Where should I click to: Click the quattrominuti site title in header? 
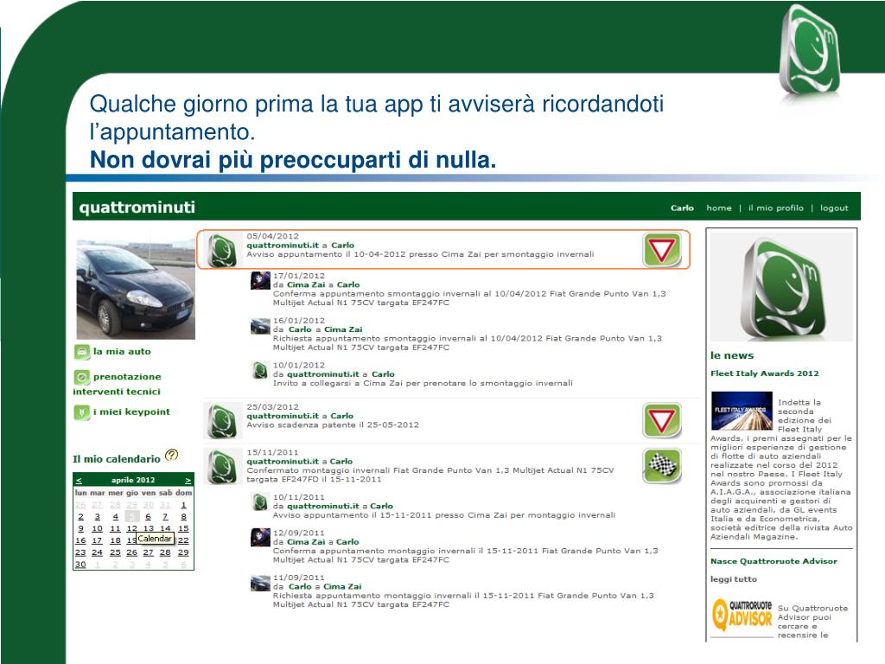pos(137,207)
